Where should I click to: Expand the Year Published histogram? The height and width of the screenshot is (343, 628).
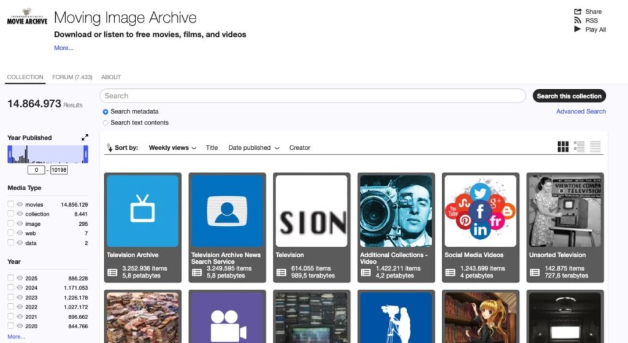coord(85,137)
